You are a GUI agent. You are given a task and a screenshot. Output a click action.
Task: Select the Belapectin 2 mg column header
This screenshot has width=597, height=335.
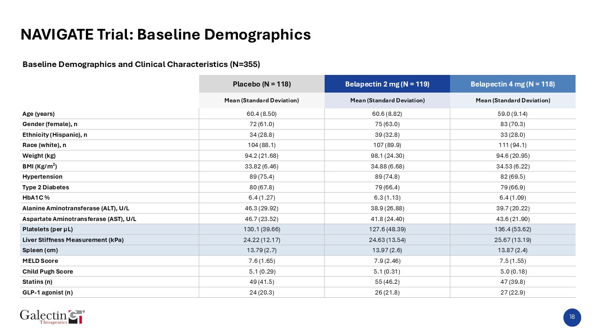pyautogui.click(x=387, y=84)
